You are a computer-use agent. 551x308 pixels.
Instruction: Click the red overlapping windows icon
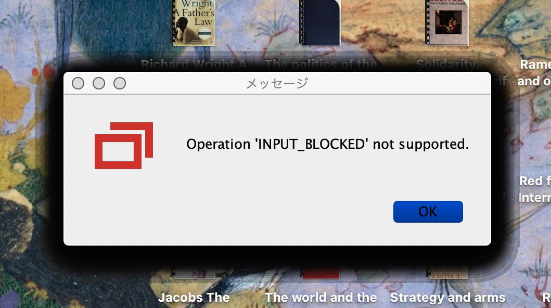coord(124,145)
